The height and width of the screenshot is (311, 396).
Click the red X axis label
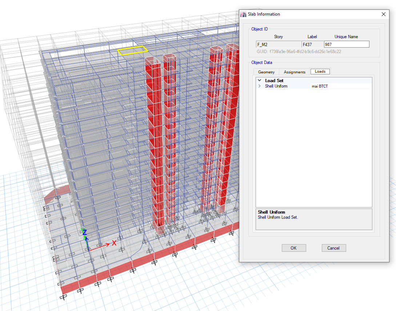click(114, 243)
